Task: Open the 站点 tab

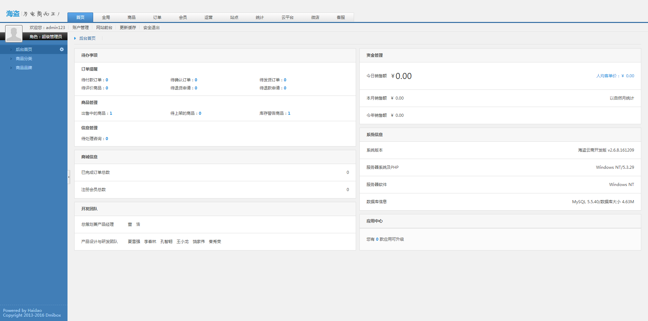Action: click(234, 17)
